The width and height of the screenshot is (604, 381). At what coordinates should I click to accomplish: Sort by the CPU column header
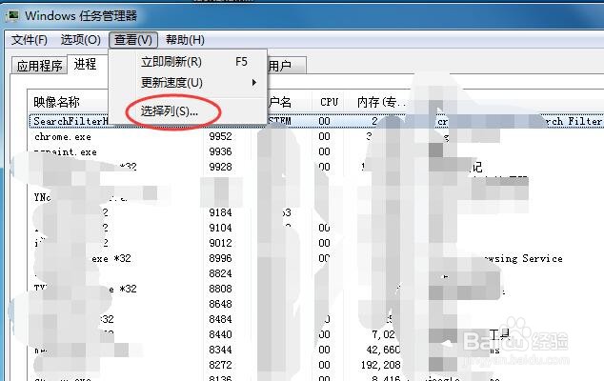pyautogui.click(x=329, y=102)
